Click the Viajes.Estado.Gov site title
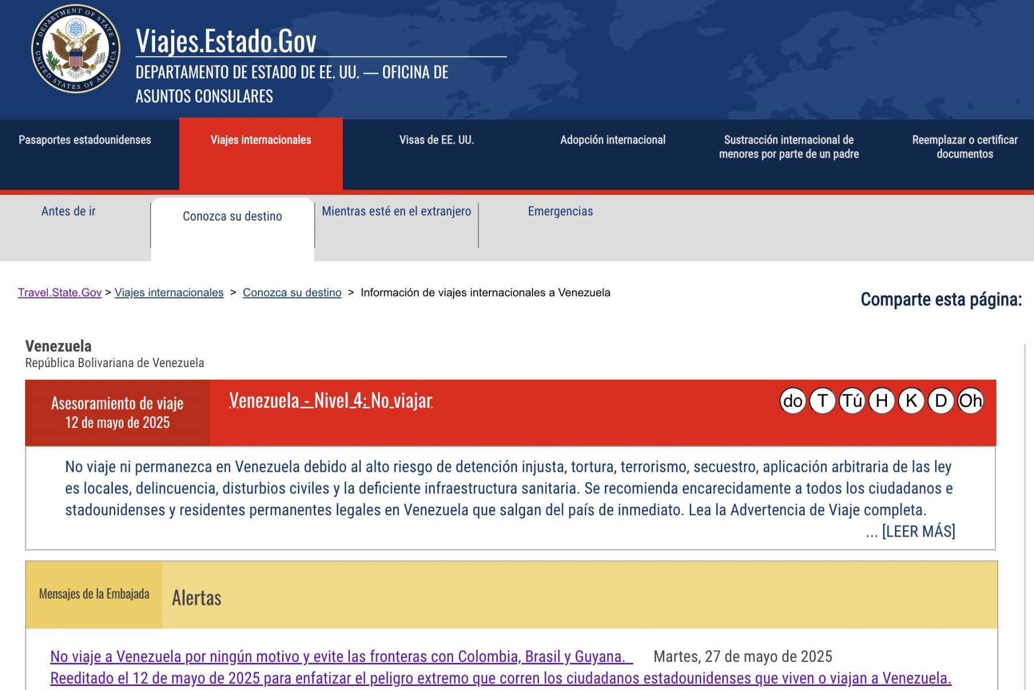 click(x=226, y=41)
